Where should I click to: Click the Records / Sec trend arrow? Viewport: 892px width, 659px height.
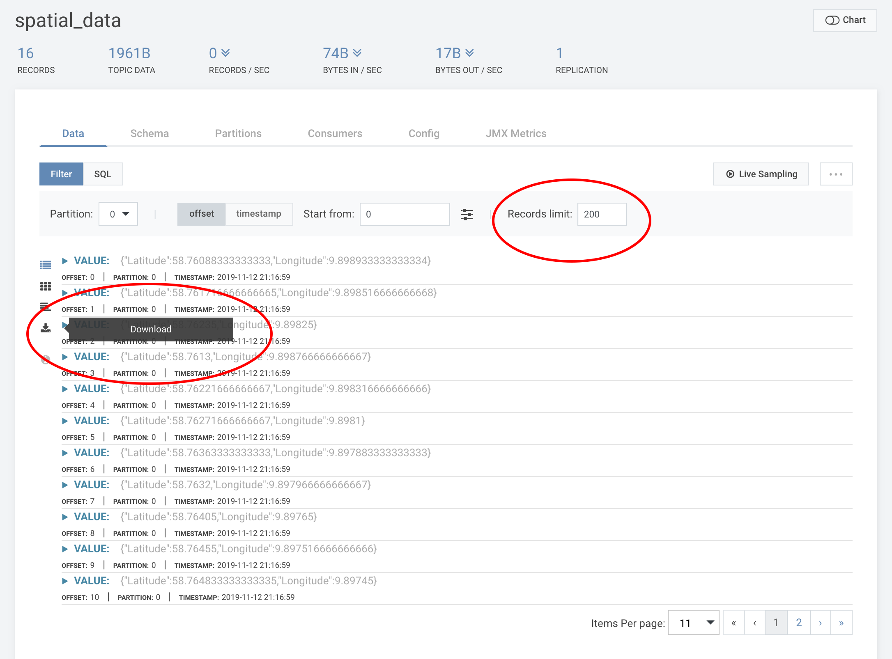225,53
